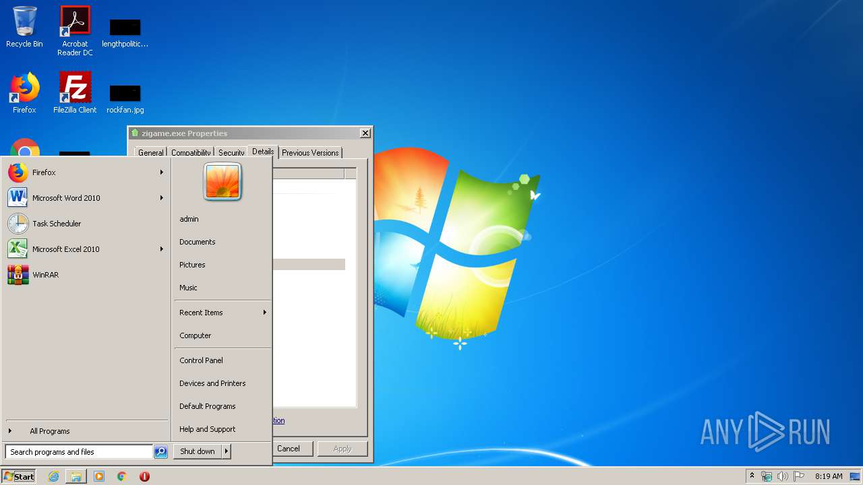Image resolution: width=863 pixels, height=485 pixels.
Task: Open Internet Explorer from taskbar
Action: click(x=54, y=476)
